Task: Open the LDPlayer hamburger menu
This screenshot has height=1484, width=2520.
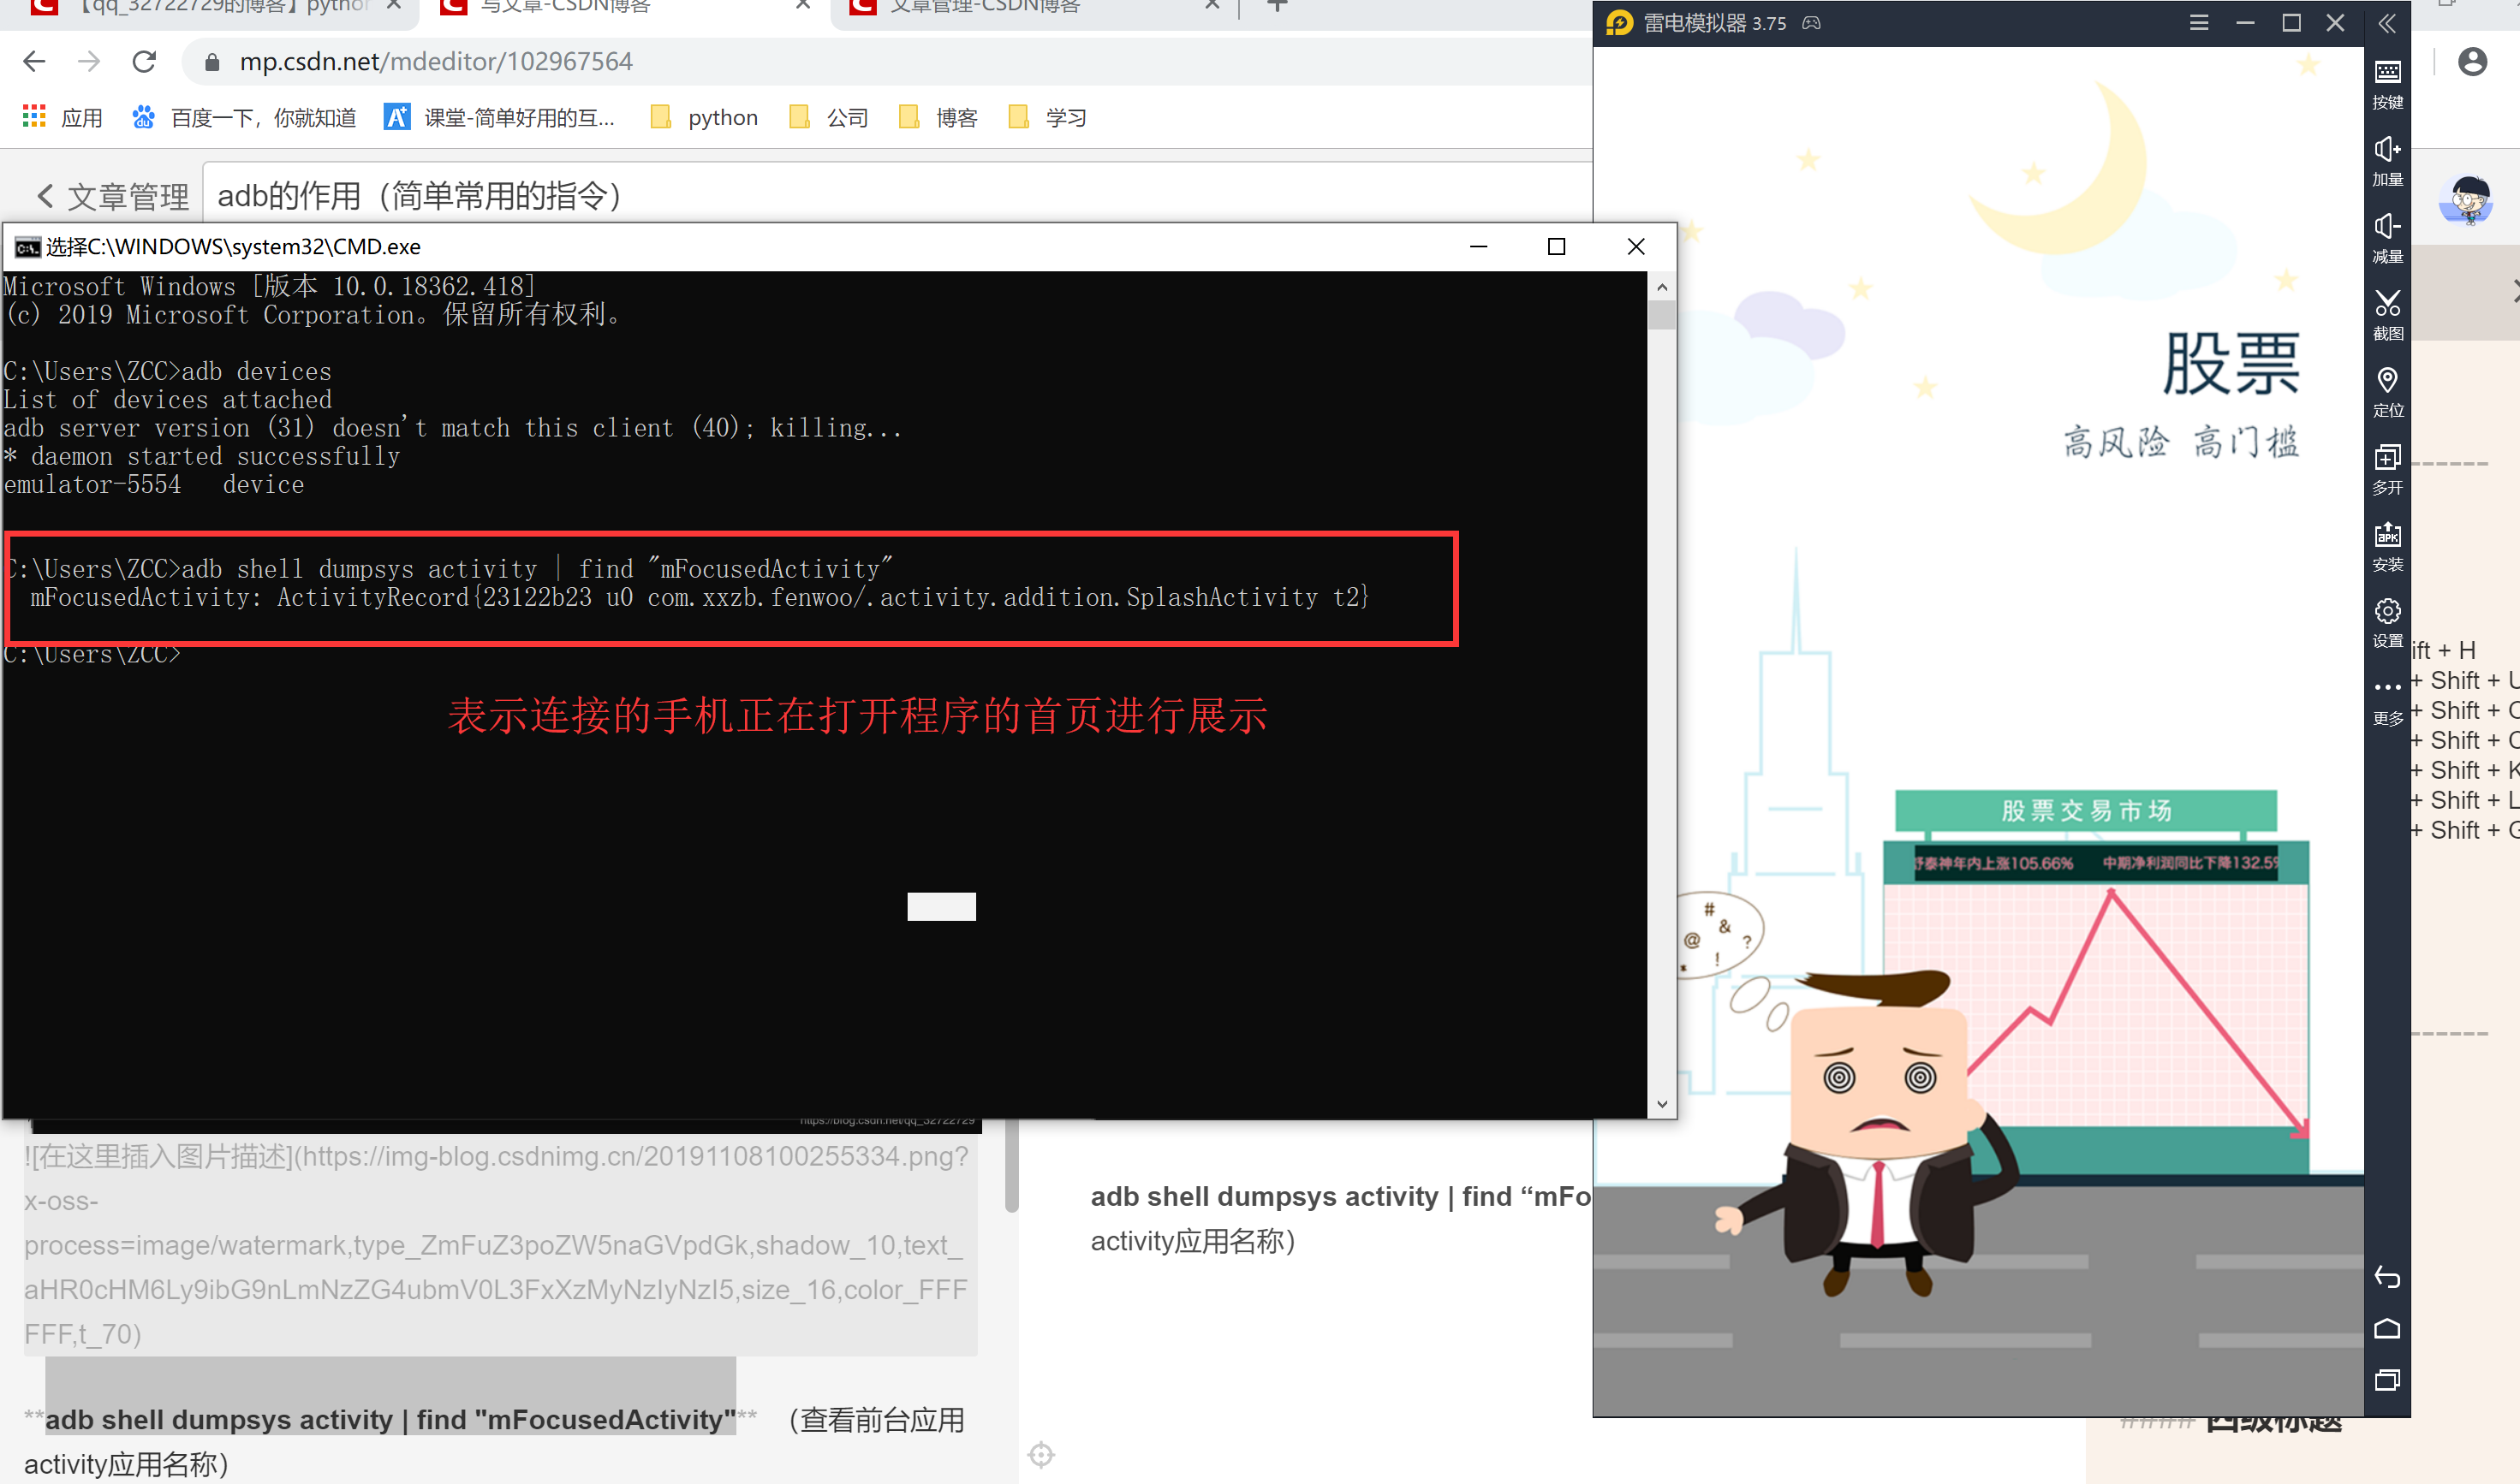Action: [2198, 22]
